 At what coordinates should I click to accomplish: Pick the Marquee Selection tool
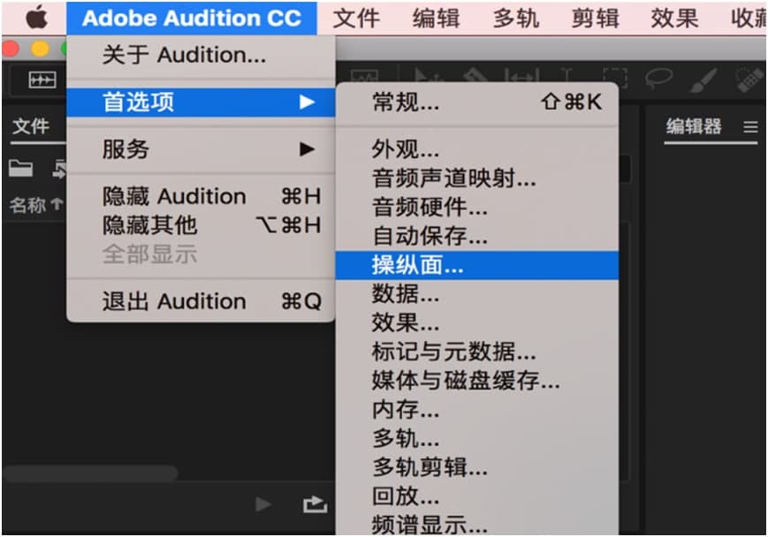(615, 75)
